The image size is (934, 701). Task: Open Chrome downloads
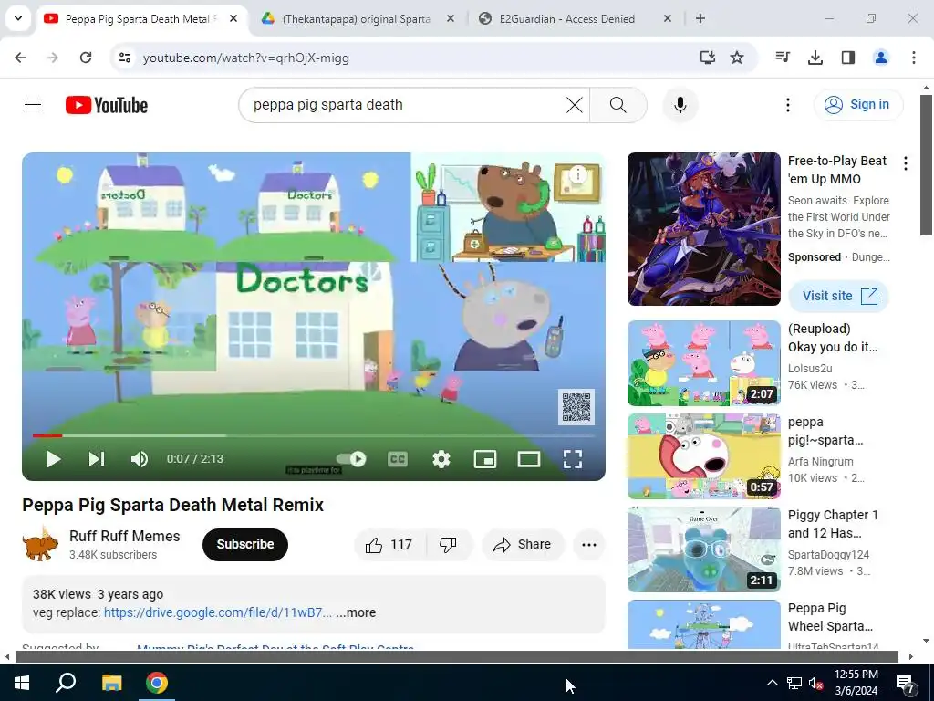815,58
